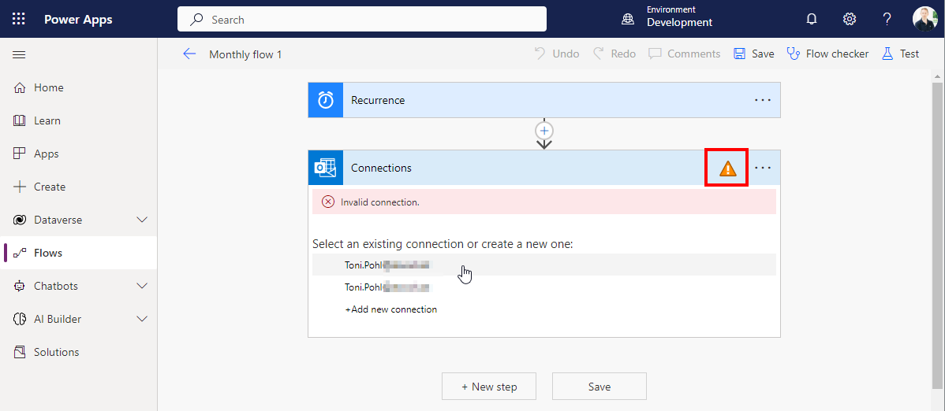Click the help question mark icon
This screenshot has height=411, width=945.
pos(887,19)
